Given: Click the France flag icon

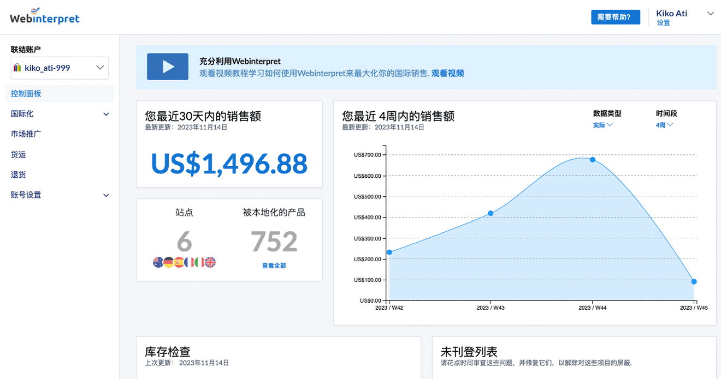Looking at the screenshot, I should (189, 262).
